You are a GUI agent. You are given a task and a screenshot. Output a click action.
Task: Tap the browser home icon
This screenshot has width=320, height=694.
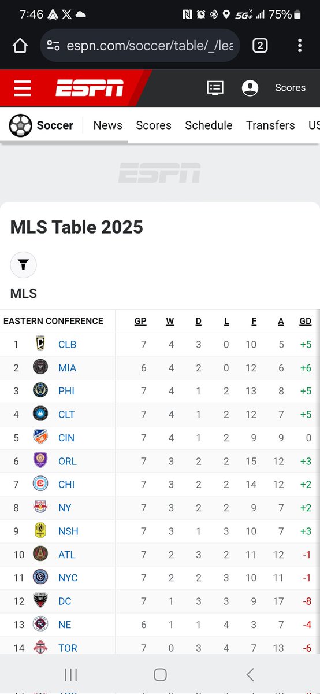click(x=20, y=46)
